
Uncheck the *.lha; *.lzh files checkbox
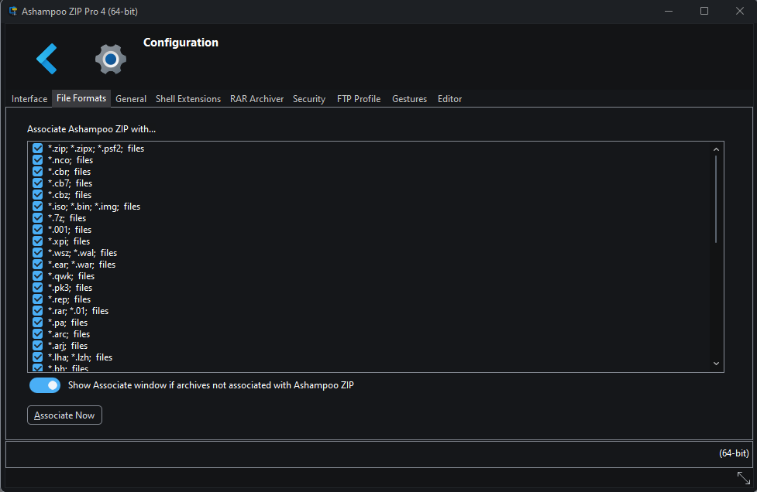[38, 357]
